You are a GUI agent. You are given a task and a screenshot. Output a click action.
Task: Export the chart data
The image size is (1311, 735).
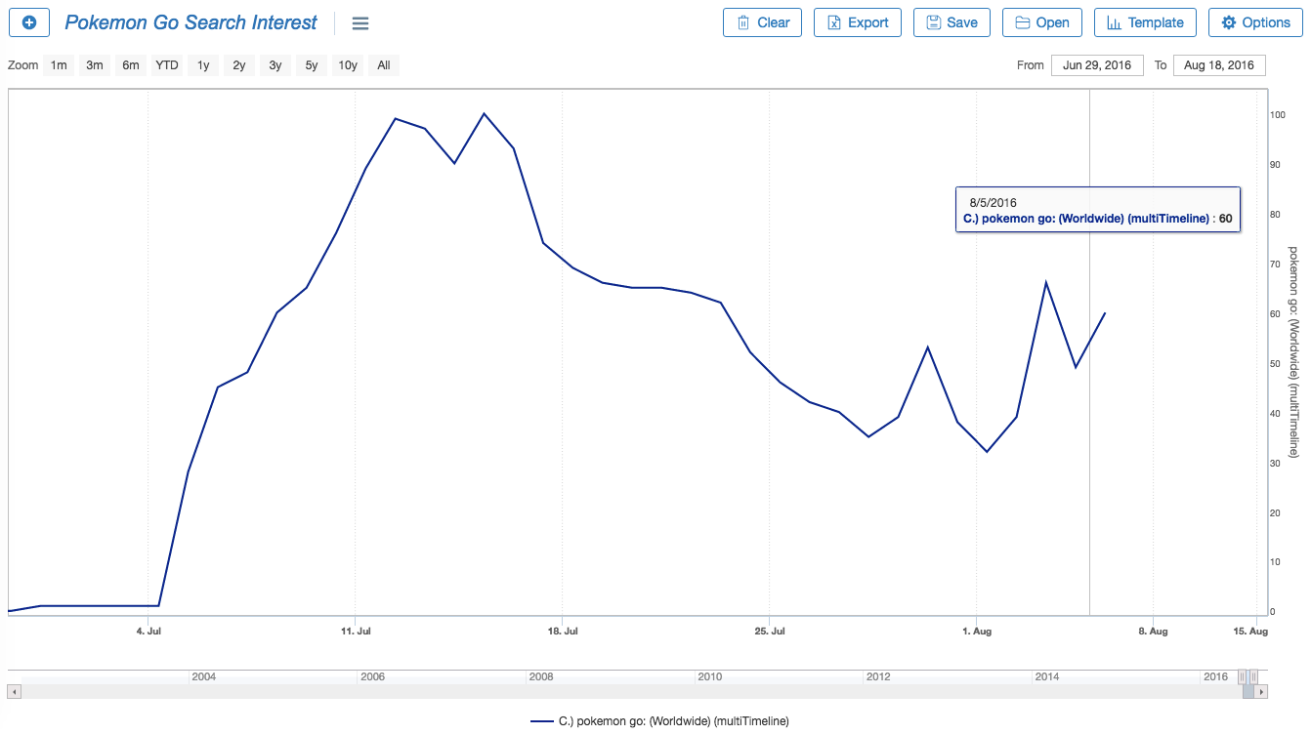pos(857,22)
